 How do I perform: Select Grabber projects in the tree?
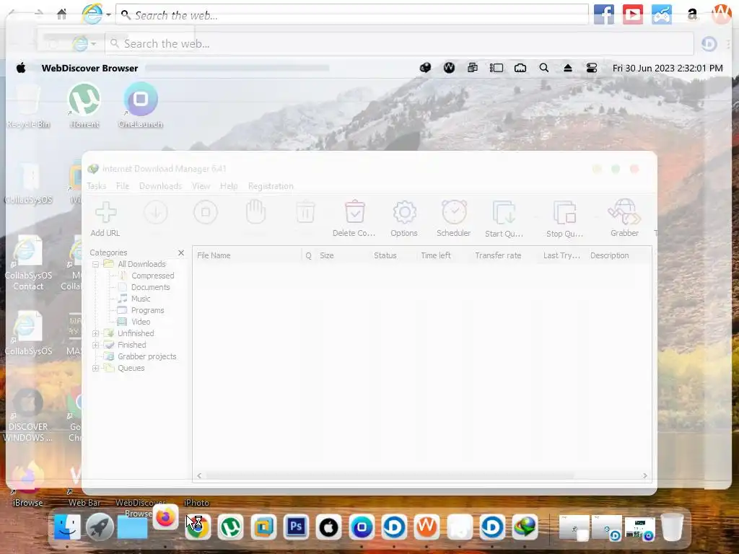coord(147,356)
